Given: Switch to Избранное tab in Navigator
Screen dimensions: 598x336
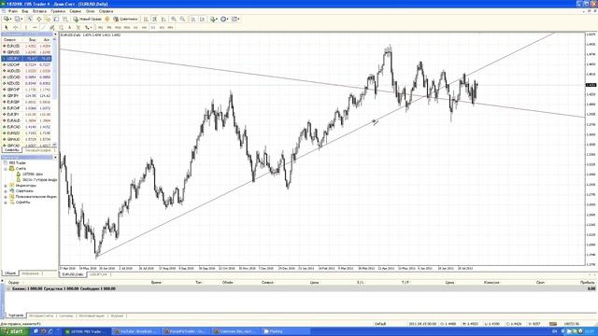Looking at the screenshot, I should click(31, 273).
